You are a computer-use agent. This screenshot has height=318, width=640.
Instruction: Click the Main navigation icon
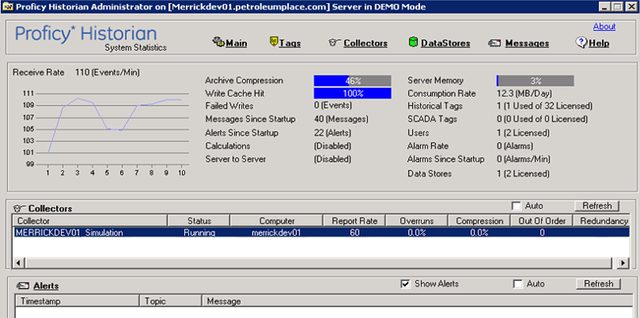coord(218,43)
